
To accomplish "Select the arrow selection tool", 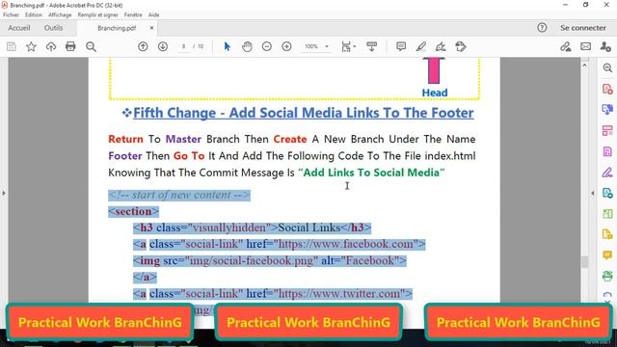I will click(228, 46).
